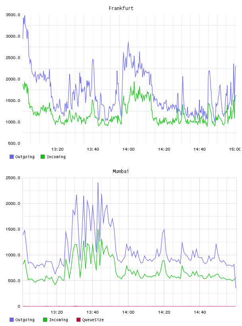The height and width of the screenshot is (326, 242).
Task: Click the 14:40 time label on the Mumbai chart
Action: (200, 312)
